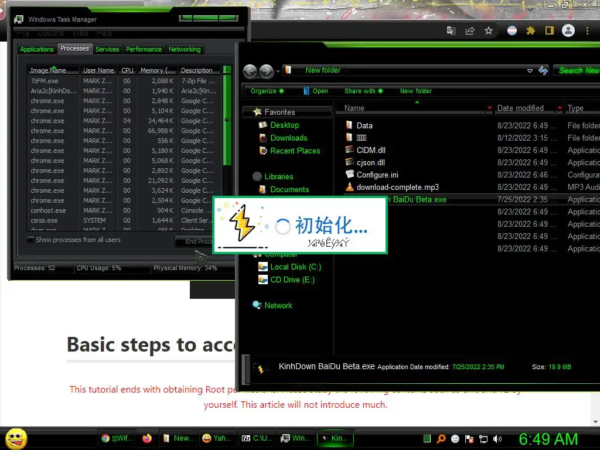This screenshot has height=450, width=600.
Task: Sort files by the Type column
Action: tap(582, 108)
